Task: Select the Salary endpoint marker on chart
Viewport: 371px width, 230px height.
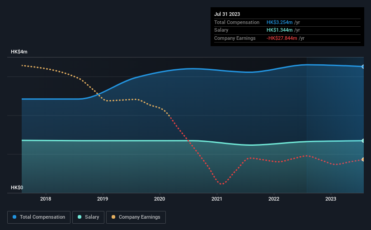Action: click(363, 141)
